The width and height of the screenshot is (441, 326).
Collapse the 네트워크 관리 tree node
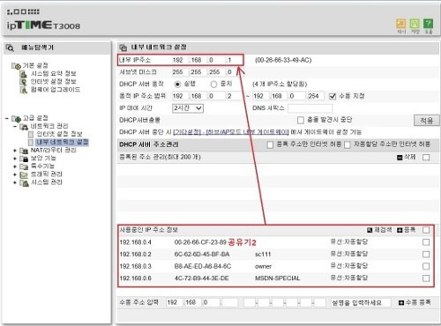(x=15, y=127)
